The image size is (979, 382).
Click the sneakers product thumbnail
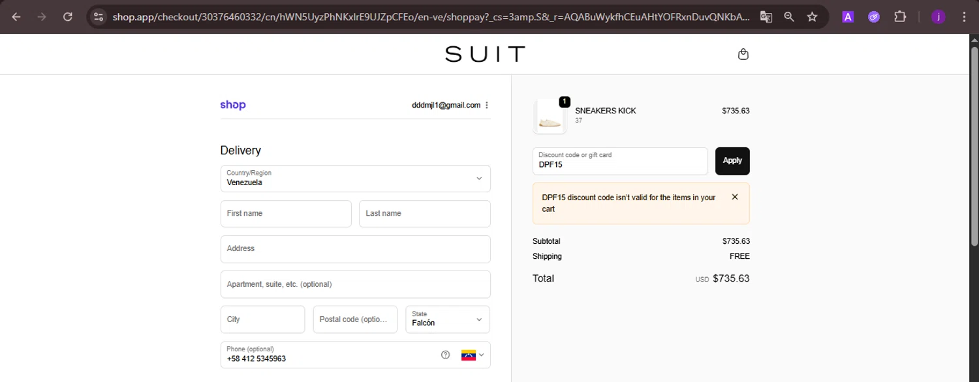point(549,117)
